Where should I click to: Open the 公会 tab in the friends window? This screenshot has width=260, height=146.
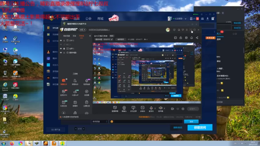pos(235,34)
